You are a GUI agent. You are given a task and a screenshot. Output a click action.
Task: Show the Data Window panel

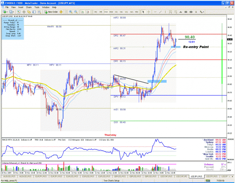[x=24, y=12]
